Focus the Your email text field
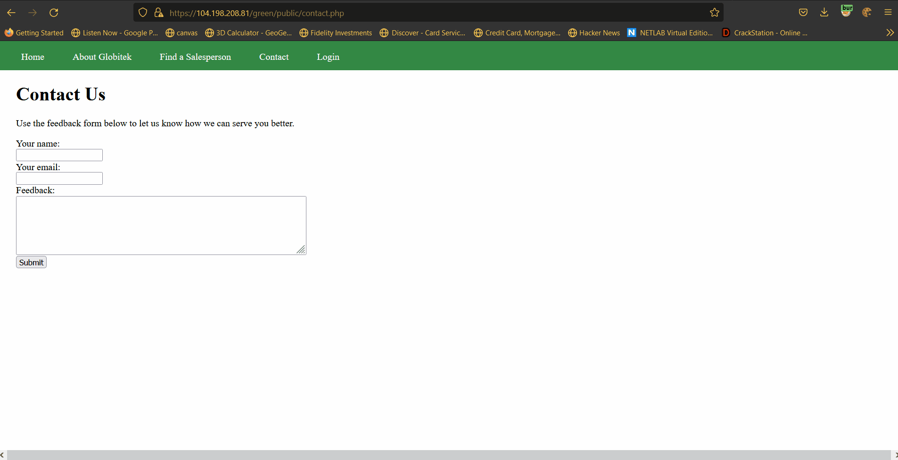 coord(59,178)
